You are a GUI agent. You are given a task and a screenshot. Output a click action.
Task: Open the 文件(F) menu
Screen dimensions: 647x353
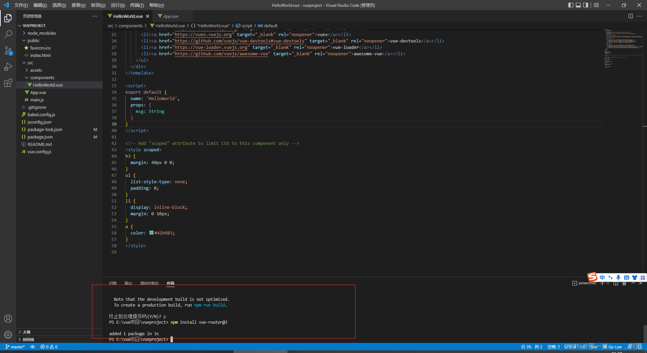pos(21,5)
